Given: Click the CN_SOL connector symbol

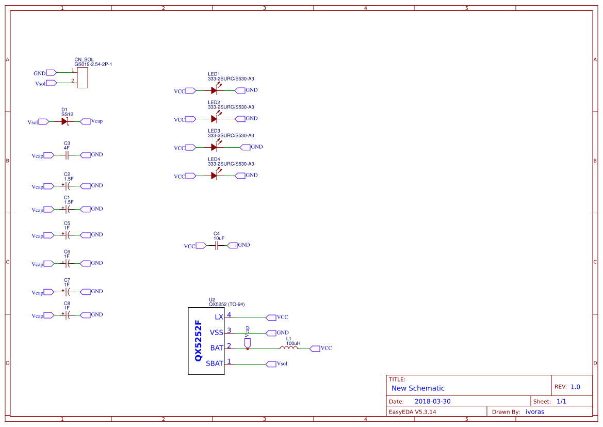Looking at the screenshot, I should (83, 77).
